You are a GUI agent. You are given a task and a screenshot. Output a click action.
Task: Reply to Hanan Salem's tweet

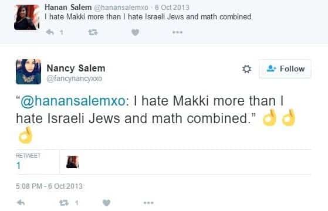tap(50, 32)
